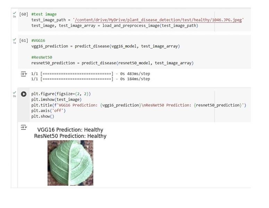Click the [61] execution count
Screen dimensions: 269x208
coord(24,40)
